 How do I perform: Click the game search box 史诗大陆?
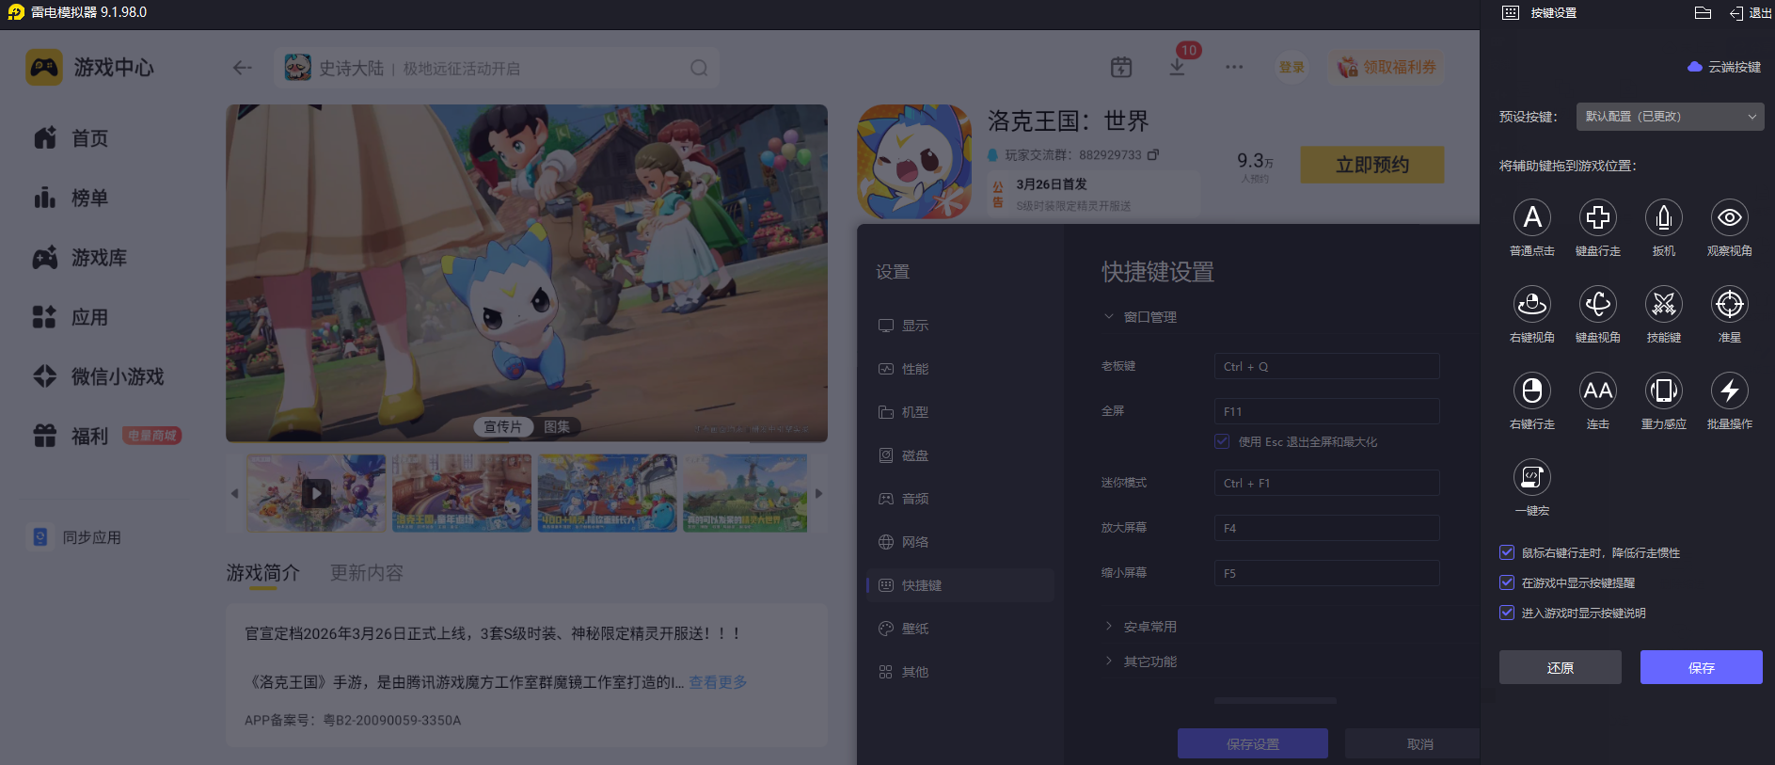497,68
